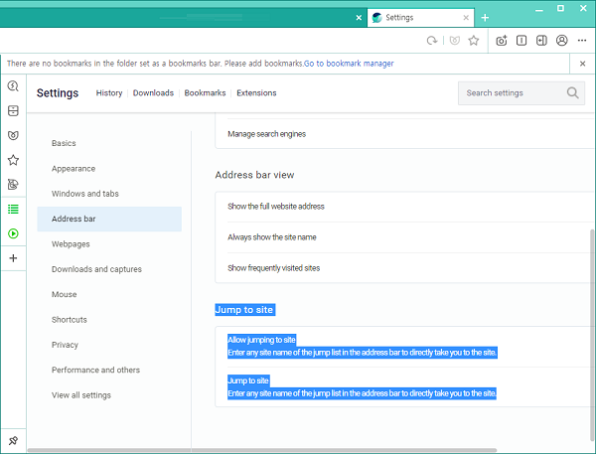The width and height of the screenshot is (596, 454).
Task: Open the user profile icon
Action: pos(562,41)
